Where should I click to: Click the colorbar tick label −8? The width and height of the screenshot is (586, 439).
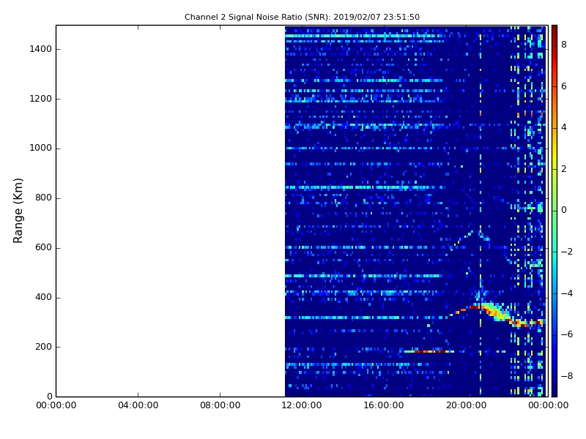point(567,376)
